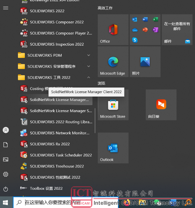Click the 高效工作 group heading
Viewport: 195px width, 208px height.
105,8
